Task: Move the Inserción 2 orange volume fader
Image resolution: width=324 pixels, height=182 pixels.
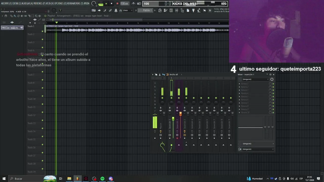Action: (180, 114)
